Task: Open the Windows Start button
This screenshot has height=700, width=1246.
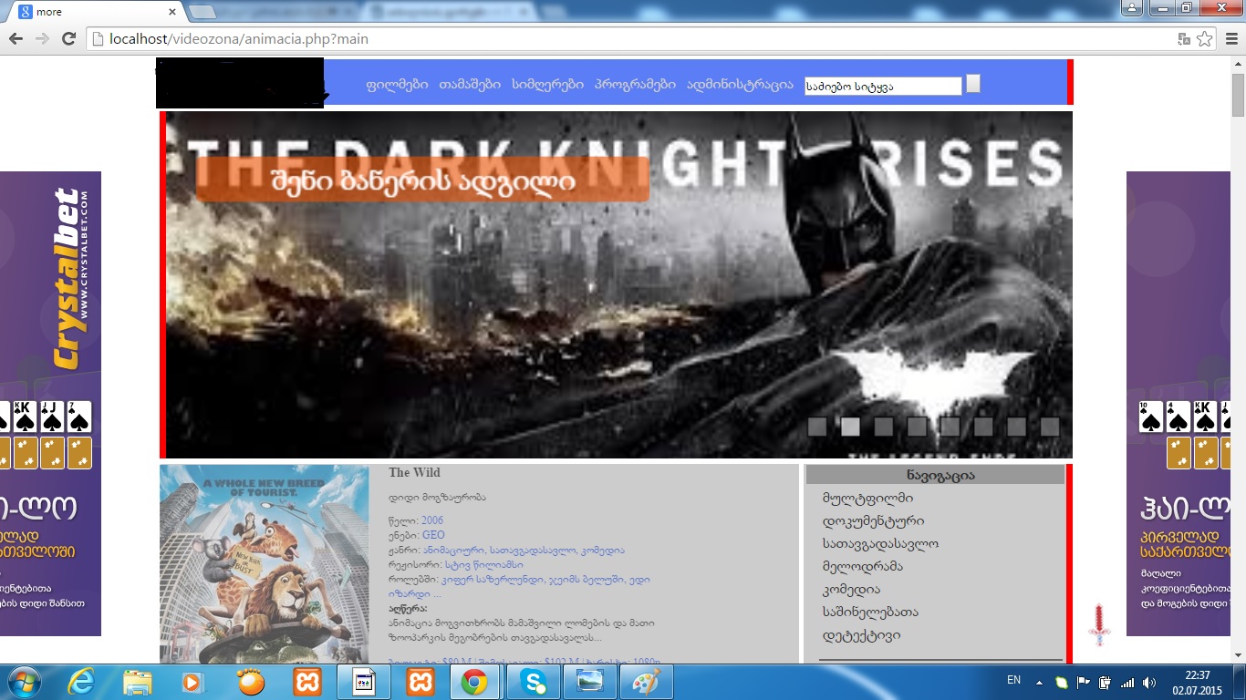Action: (23, 682)
